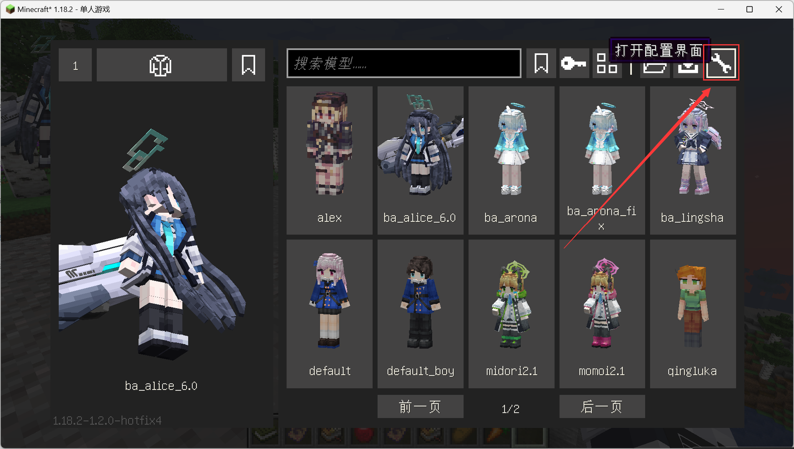Click the number 1 button
Image resolution: width=794 pixels, height=449 pixels.
tap(75, 65)
